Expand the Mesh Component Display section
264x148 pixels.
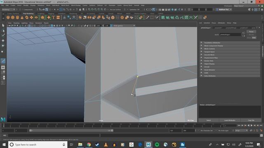(x=230, y=46)
